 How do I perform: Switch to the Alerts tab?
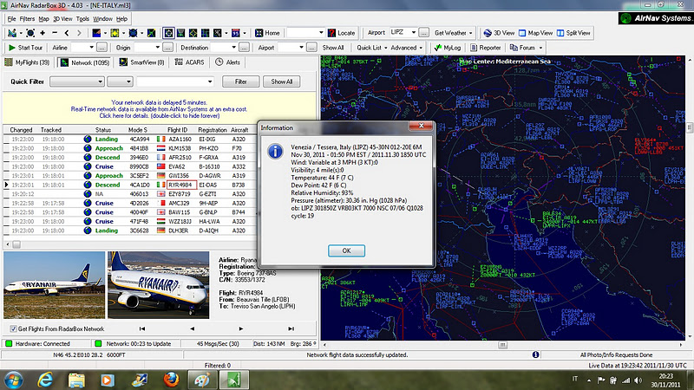point(227,62)
